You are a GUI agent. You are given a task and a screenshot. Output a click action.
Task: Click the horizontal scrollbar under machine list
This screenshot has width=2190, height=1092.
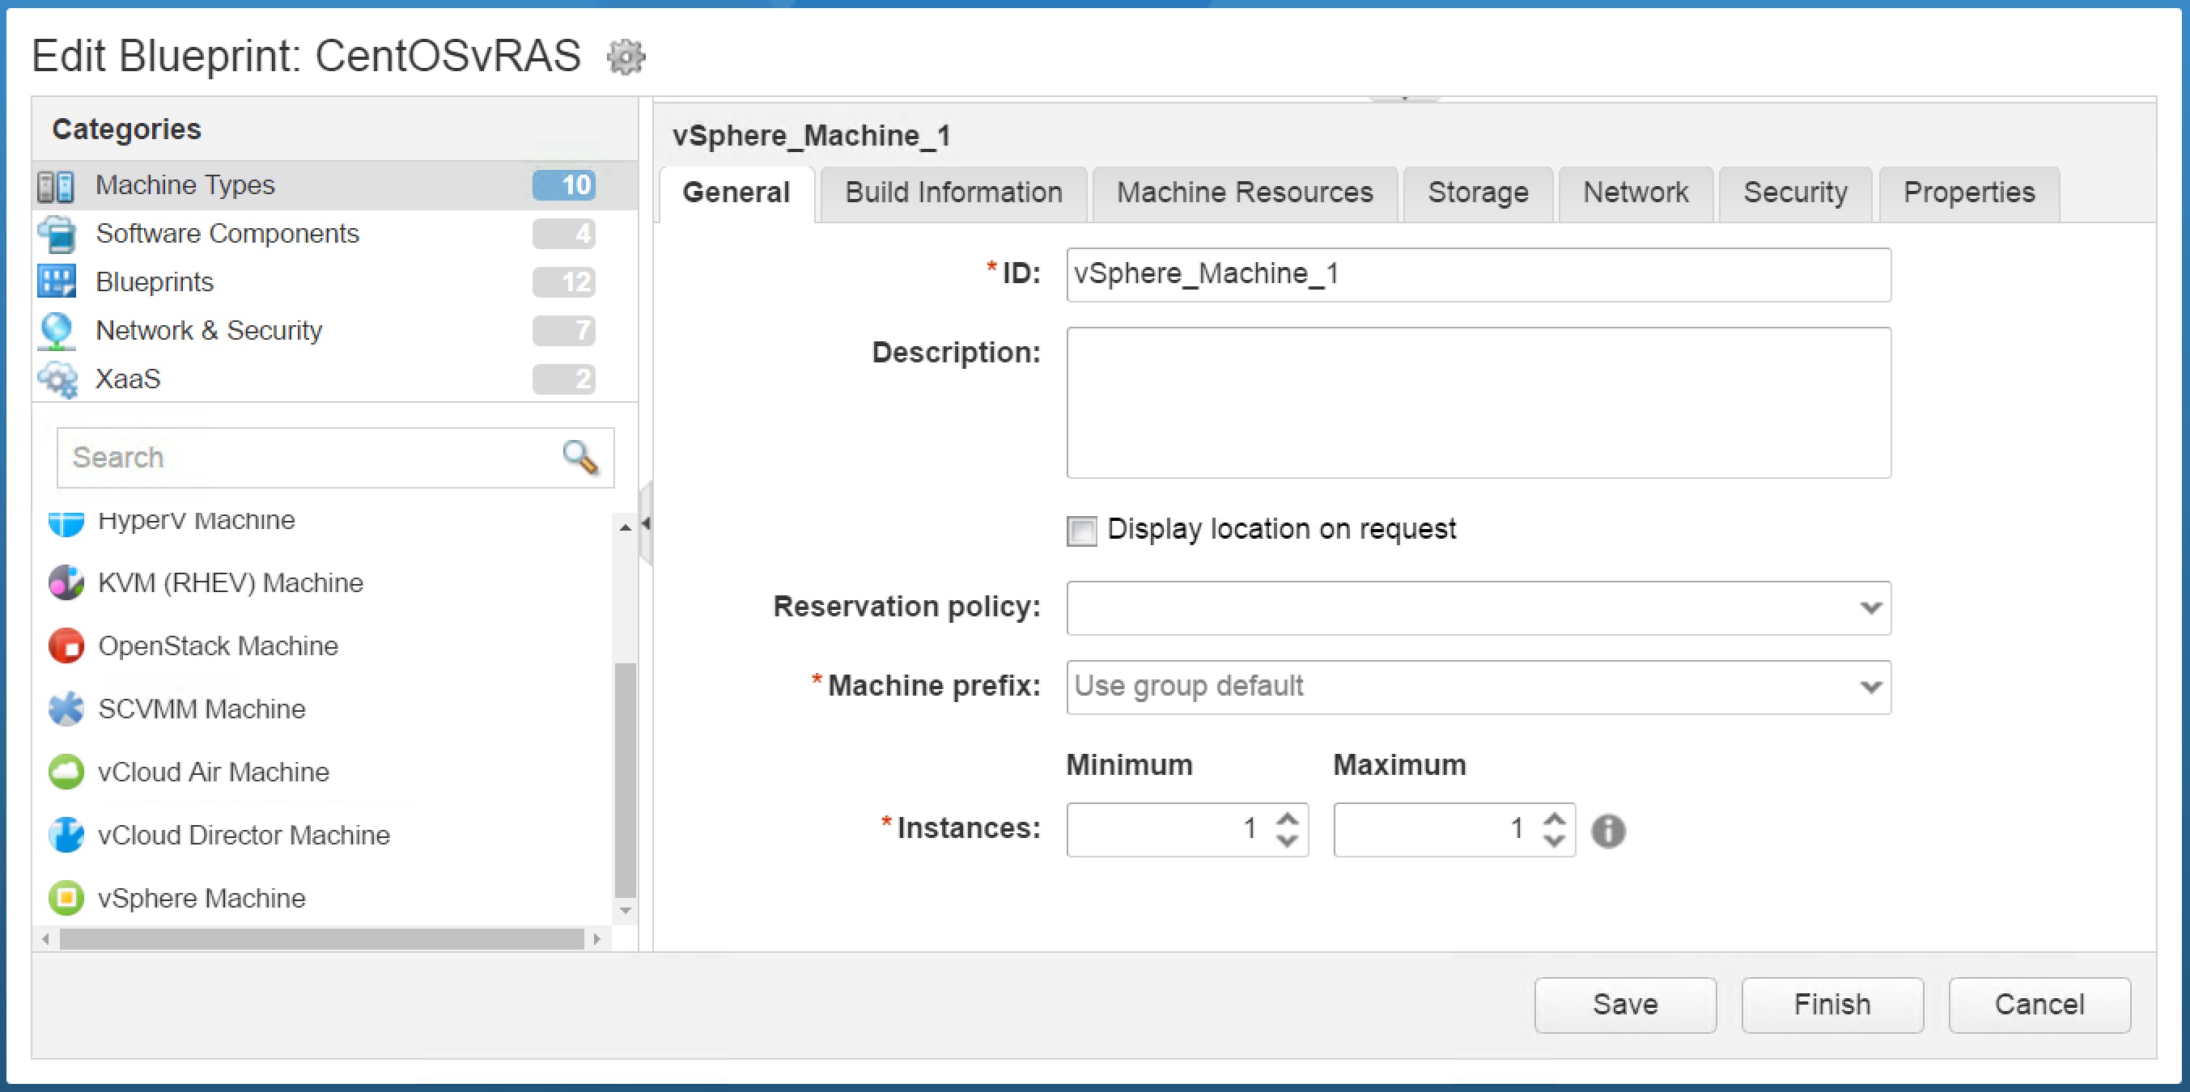click(321, 939)
